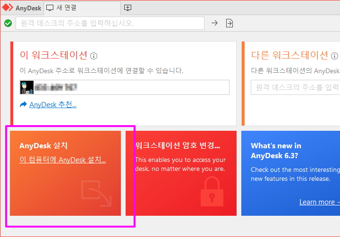Open 워크스테이션 암호 변경... tile

[181, 173]
